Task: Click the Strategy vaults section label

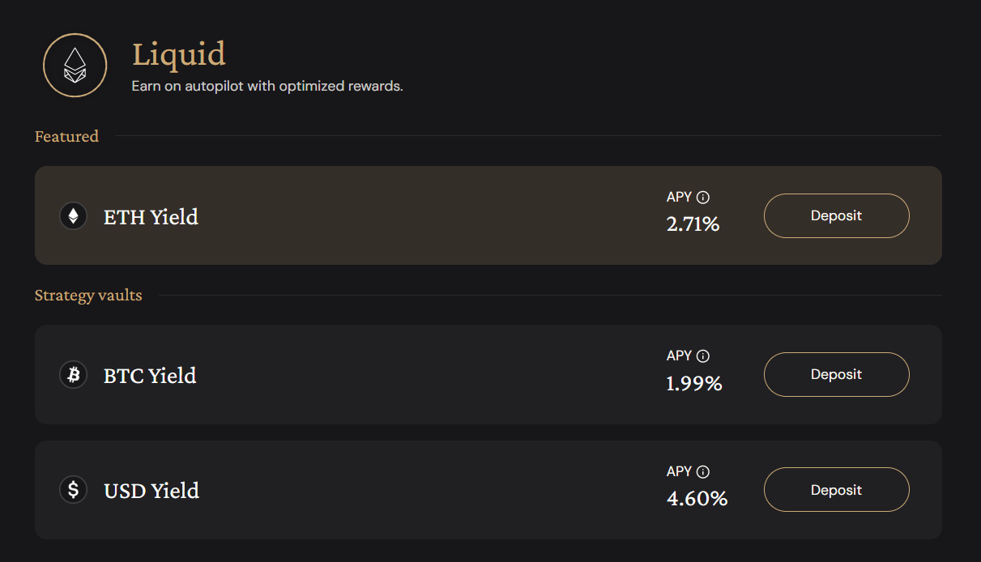Action: [x=88, y=296]
